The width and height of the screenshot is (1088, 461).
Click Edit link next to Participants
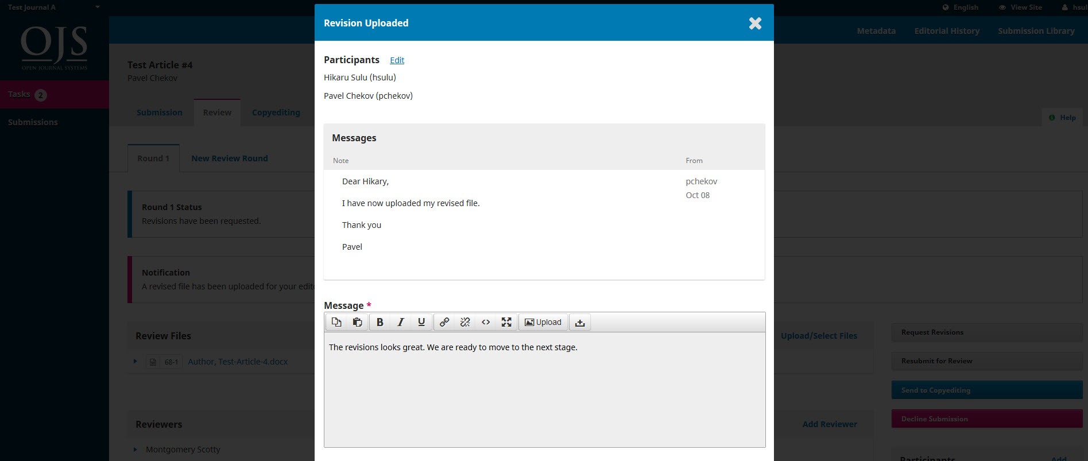tap(397, 60)
